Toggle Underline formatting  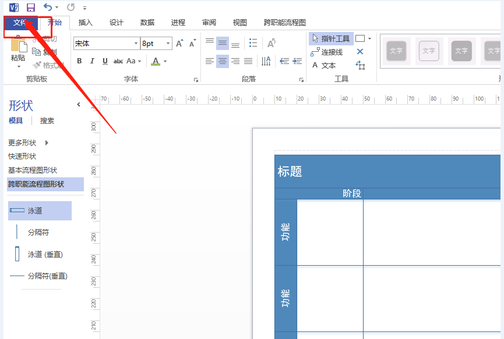[x=105, y=61]
